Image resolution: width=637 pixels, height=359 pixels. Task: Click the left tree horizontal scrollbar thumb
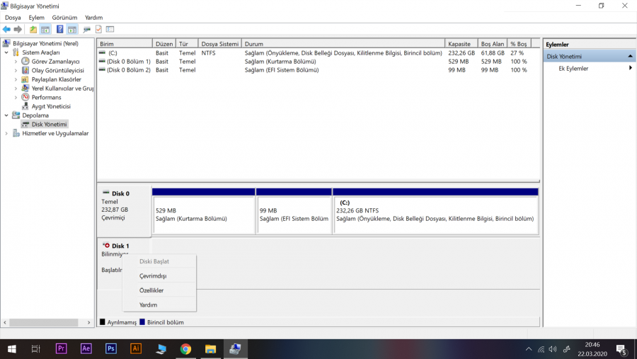point(44,322)
